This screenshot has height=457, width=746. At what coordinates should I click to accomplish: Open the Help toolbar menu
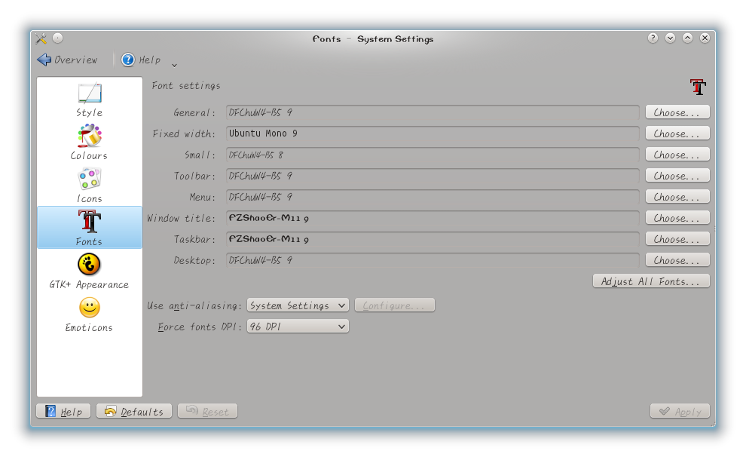[141, 60]
